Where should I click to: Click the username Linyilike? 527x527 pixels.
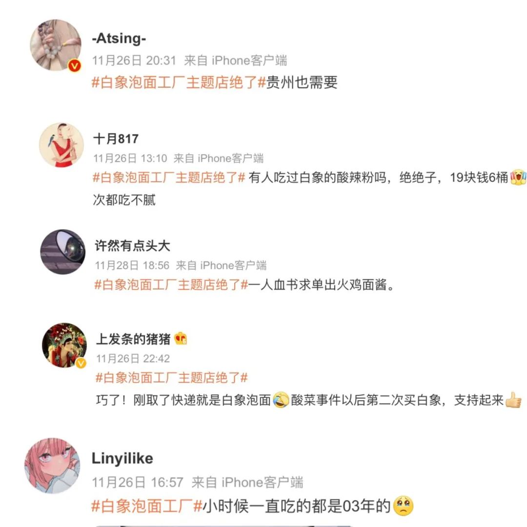[122, 458]
